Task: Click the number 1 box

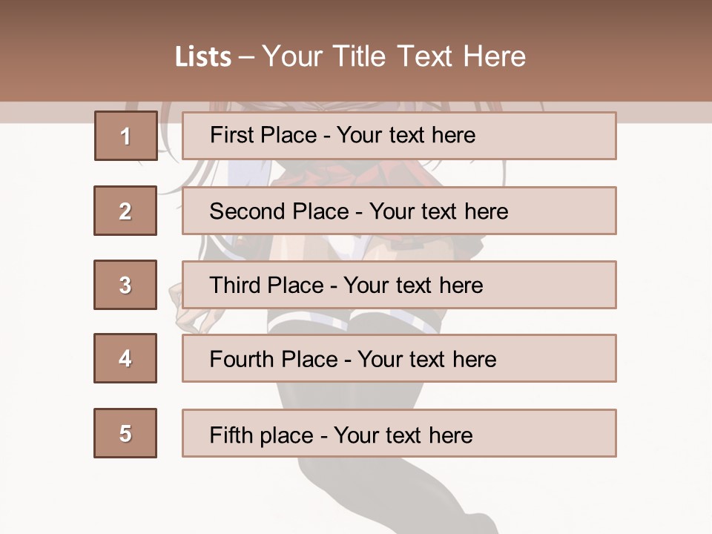Action: [126, 136]
